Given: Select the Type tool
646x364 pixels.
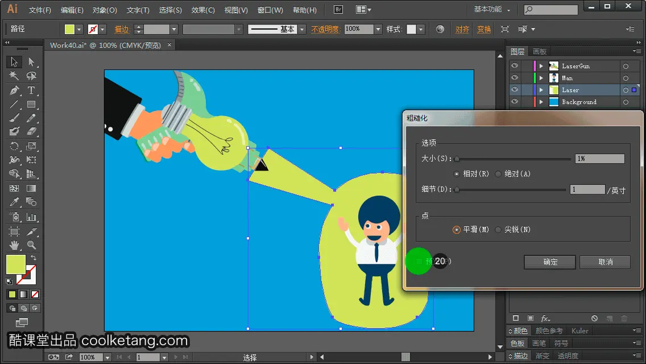Looking at the screenshot, I should point(31,90).
